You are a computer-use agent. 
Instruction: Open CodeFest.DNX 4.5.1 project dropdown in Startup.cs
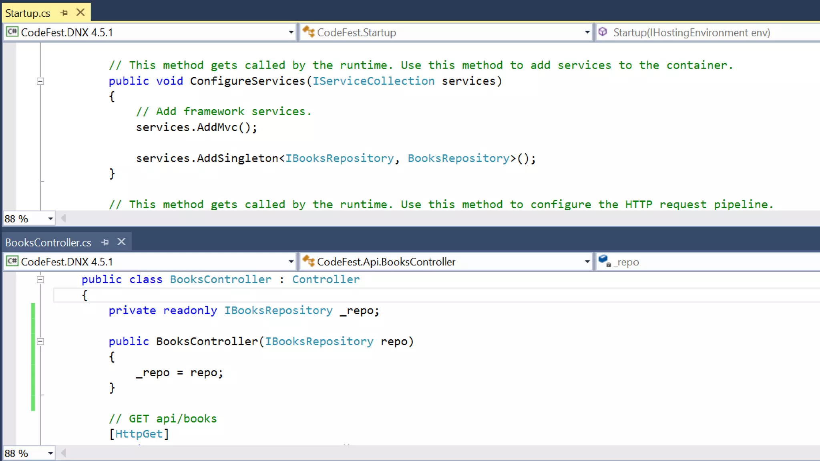tap(291, 32)
